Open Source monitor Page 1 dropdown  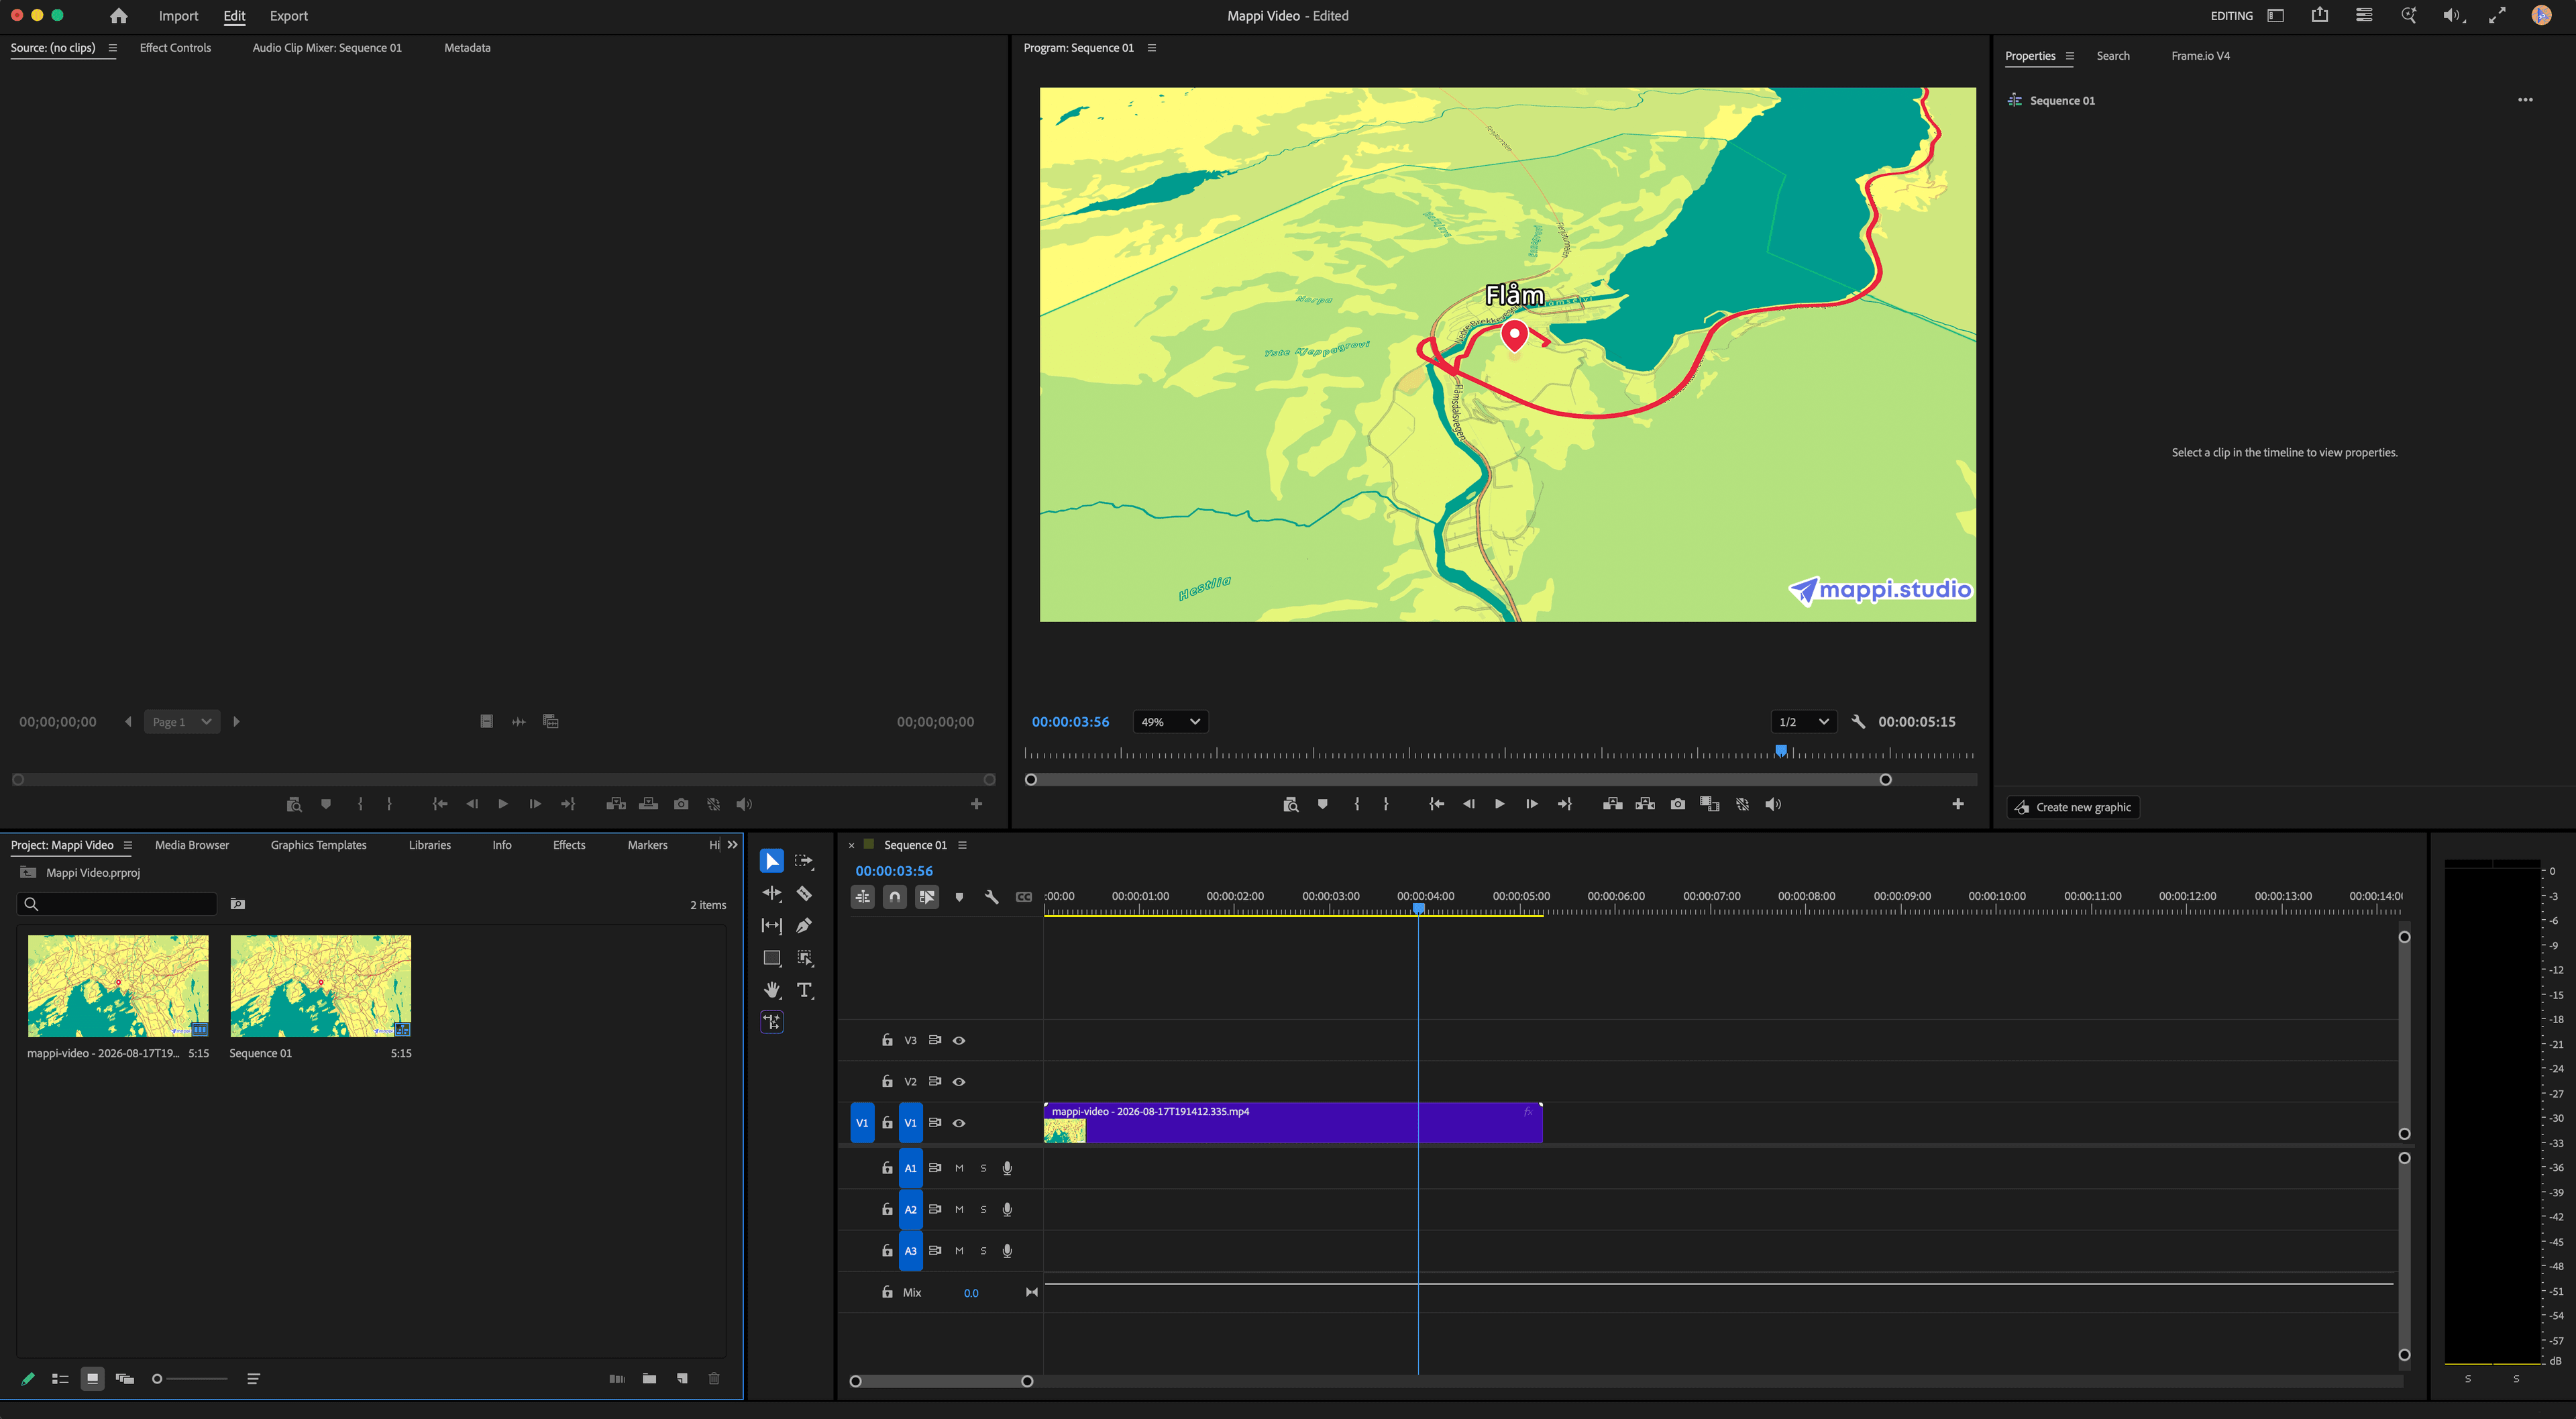(181, 721)
